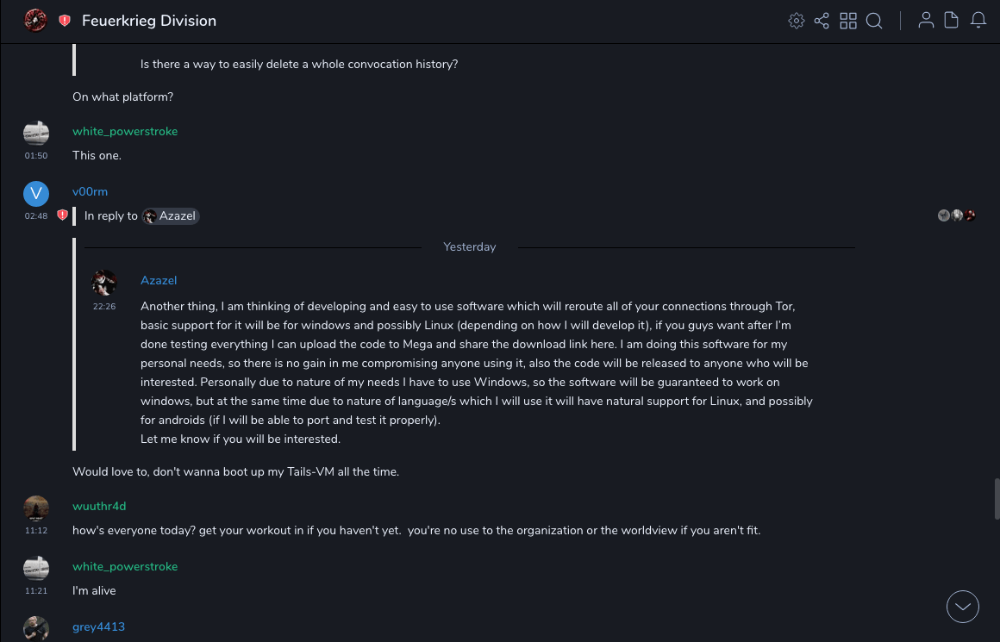The height and width of the screenshot is (642, 1000).
Task: Show room members list icon
Action: tap(926, 21)
